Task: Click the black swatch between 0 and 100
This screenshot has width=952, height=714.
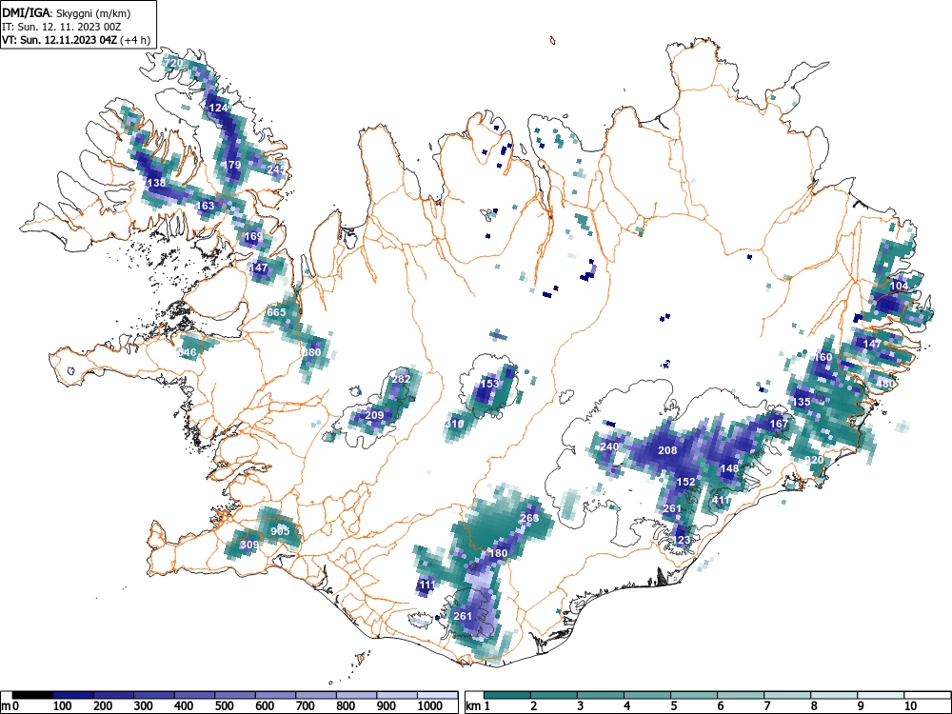Action: (32, 695)
